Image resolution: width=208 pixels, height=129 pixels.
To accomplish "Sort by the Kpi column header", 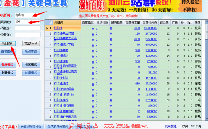I will pyautogui.click(x=190, y=23).
